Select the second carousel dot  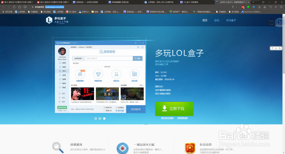[x=100, y=118]
